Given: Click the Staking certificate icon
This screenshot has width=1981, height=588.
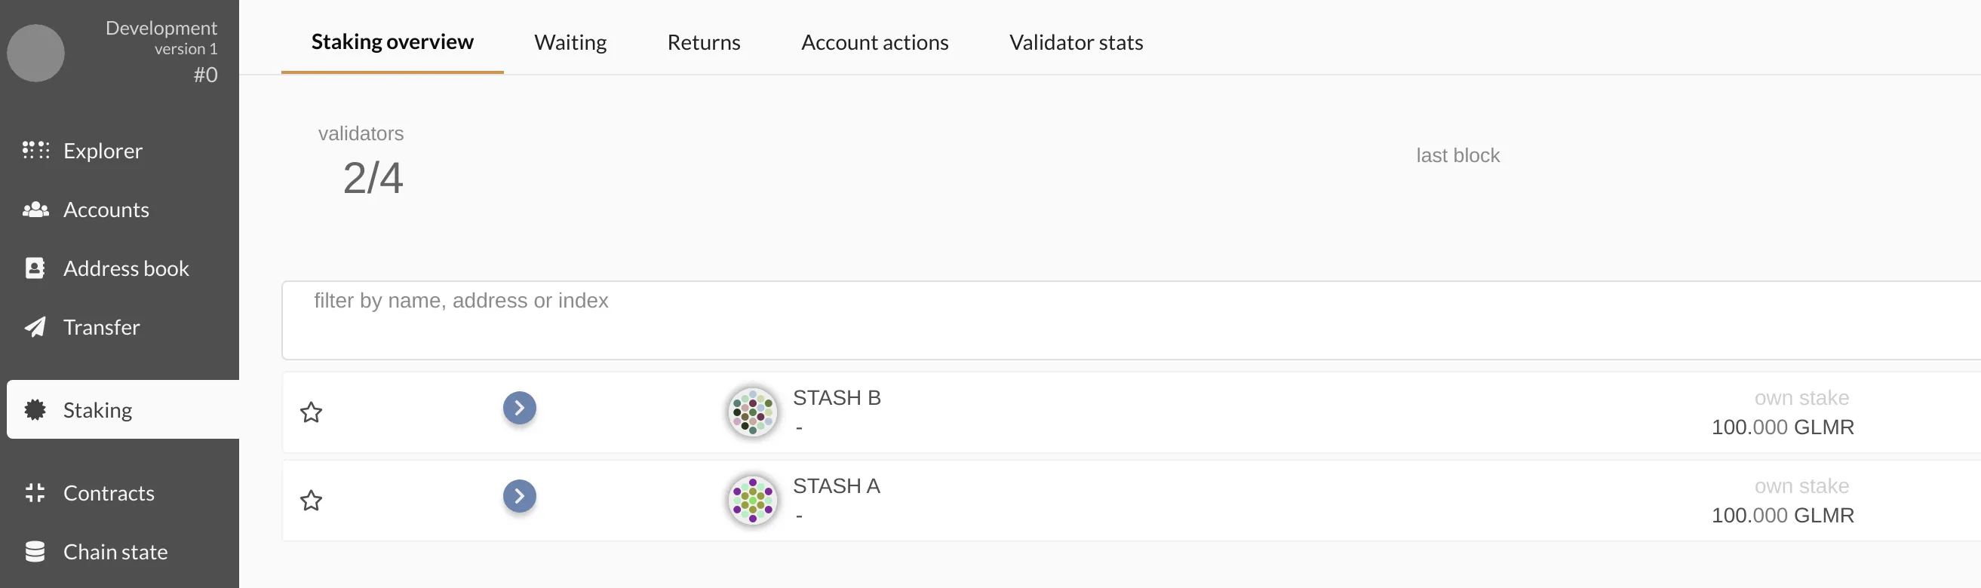Looking at the screenshot, I should 35,409.
